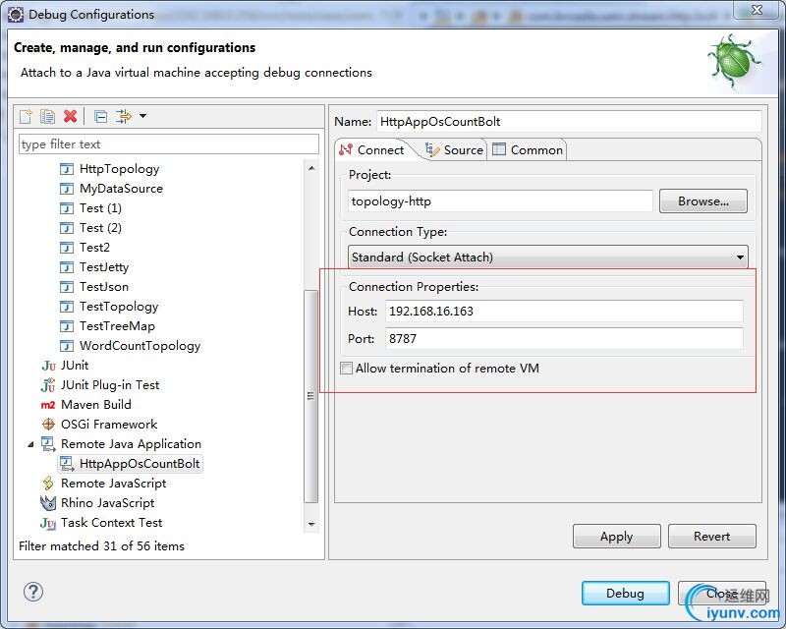Image resolution: width=786 pixels, height=629 pixels.
Task: Click the JUnit Plug-in Test icon
Action: 48,385
